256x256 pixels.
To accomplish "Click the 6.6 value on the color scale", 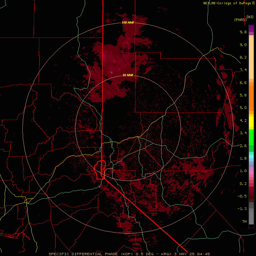I will [243, 82].
